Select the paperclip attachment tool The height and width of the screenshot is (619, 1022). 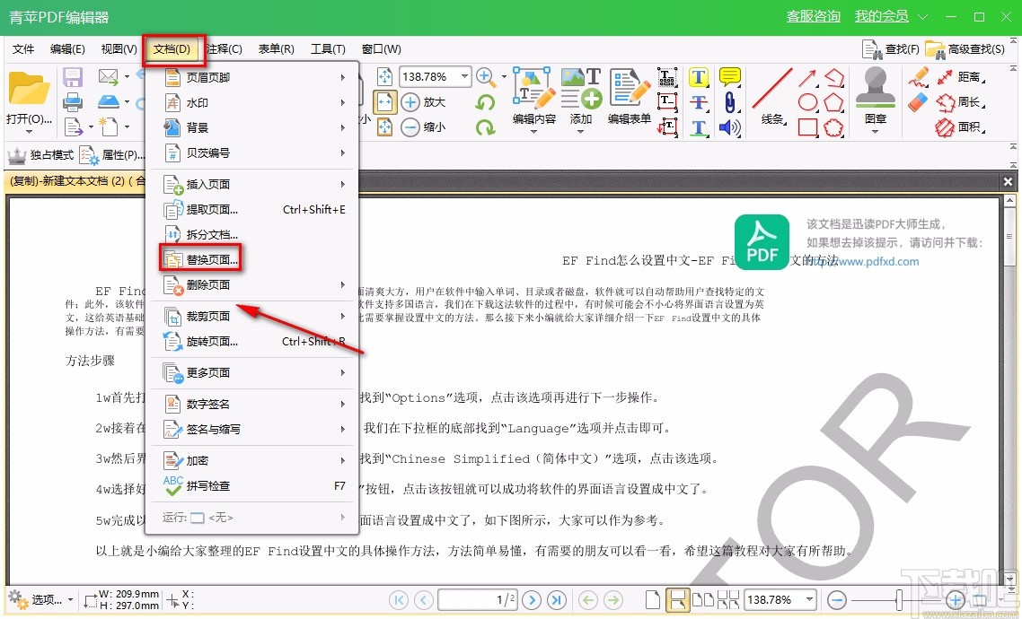pyautogui.click(x=730, y=102)
